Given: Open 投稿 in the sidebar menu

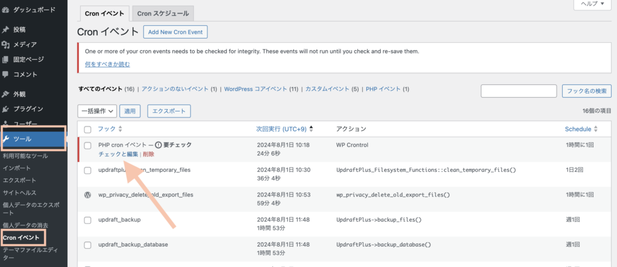Looking at the screenshot, I should (20, 30).
